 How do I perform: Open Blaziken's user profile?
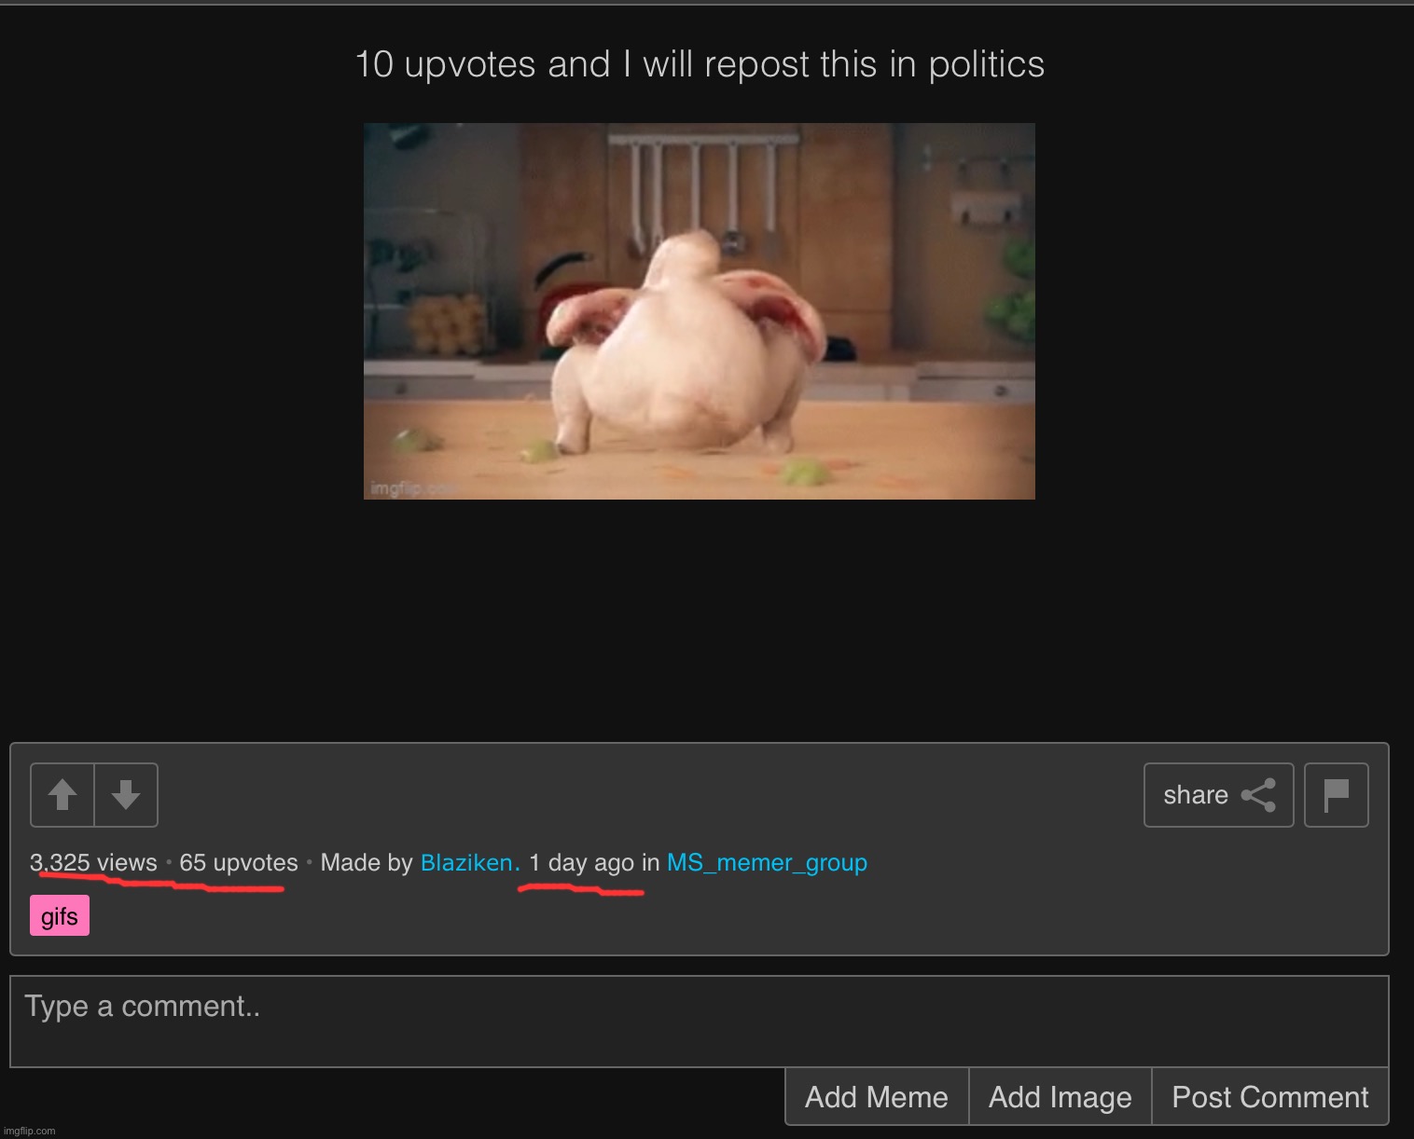click(469, 863)
